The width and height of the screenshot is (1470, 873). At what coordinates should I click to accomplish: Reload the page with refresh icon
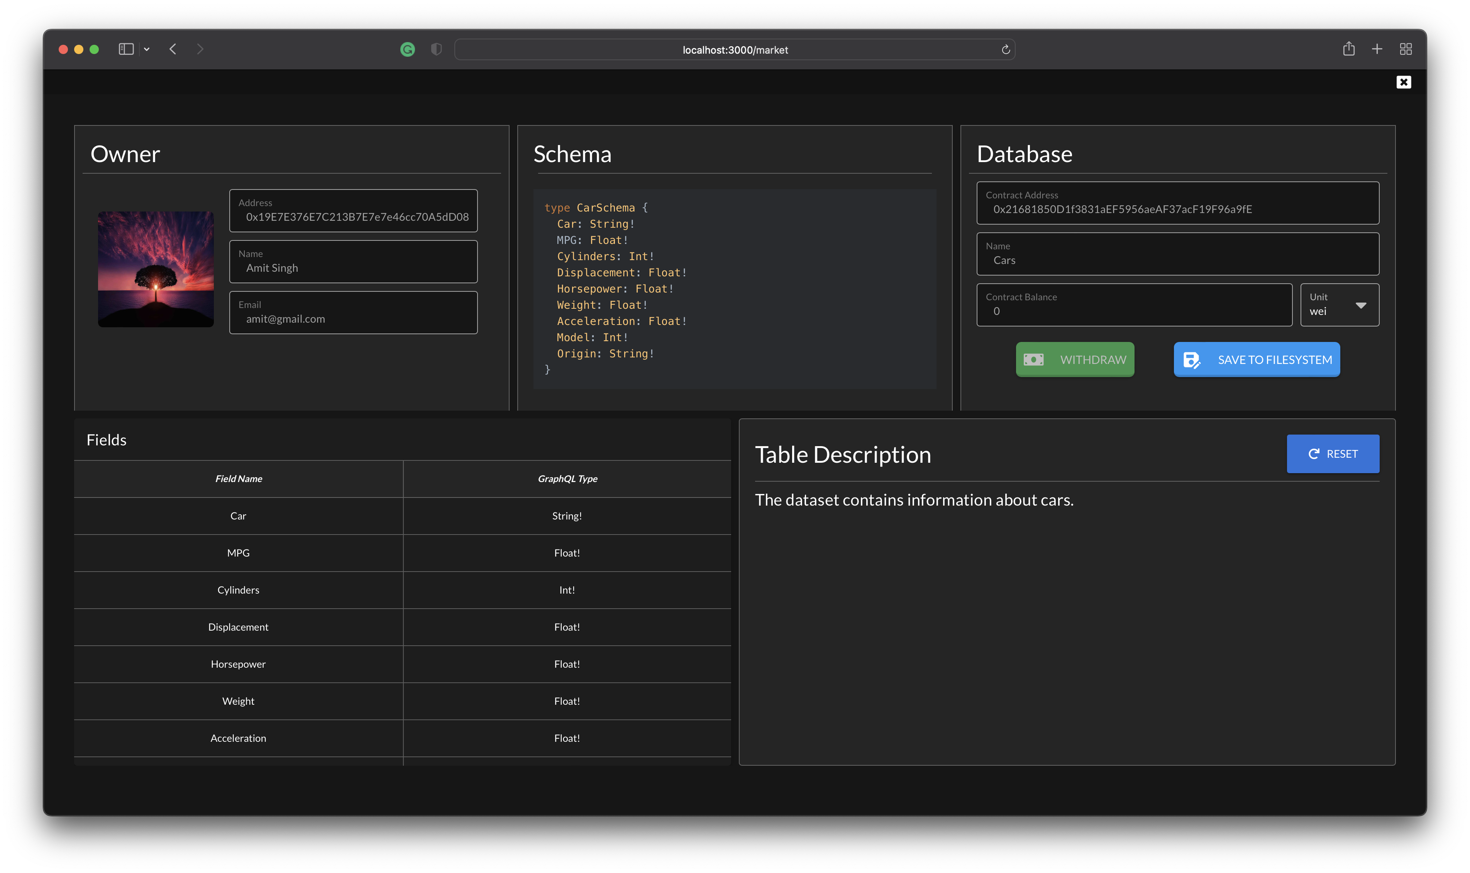[x=1005, y=49]
